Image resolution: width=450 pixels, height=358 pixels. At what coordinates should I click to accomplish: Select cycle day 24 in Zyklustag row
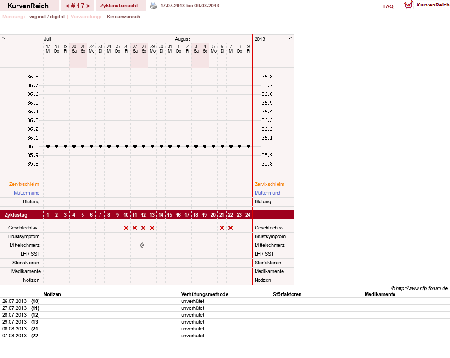pos(248,215)
